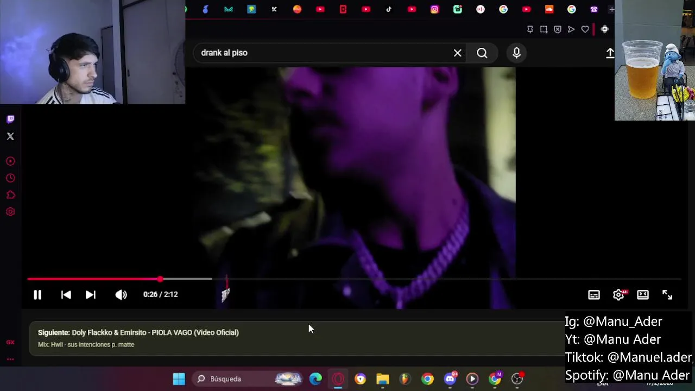Open X (Twitter) in the Opera sidebar
The height and width of the screenshot is (391, 695).
pos(10,136)
